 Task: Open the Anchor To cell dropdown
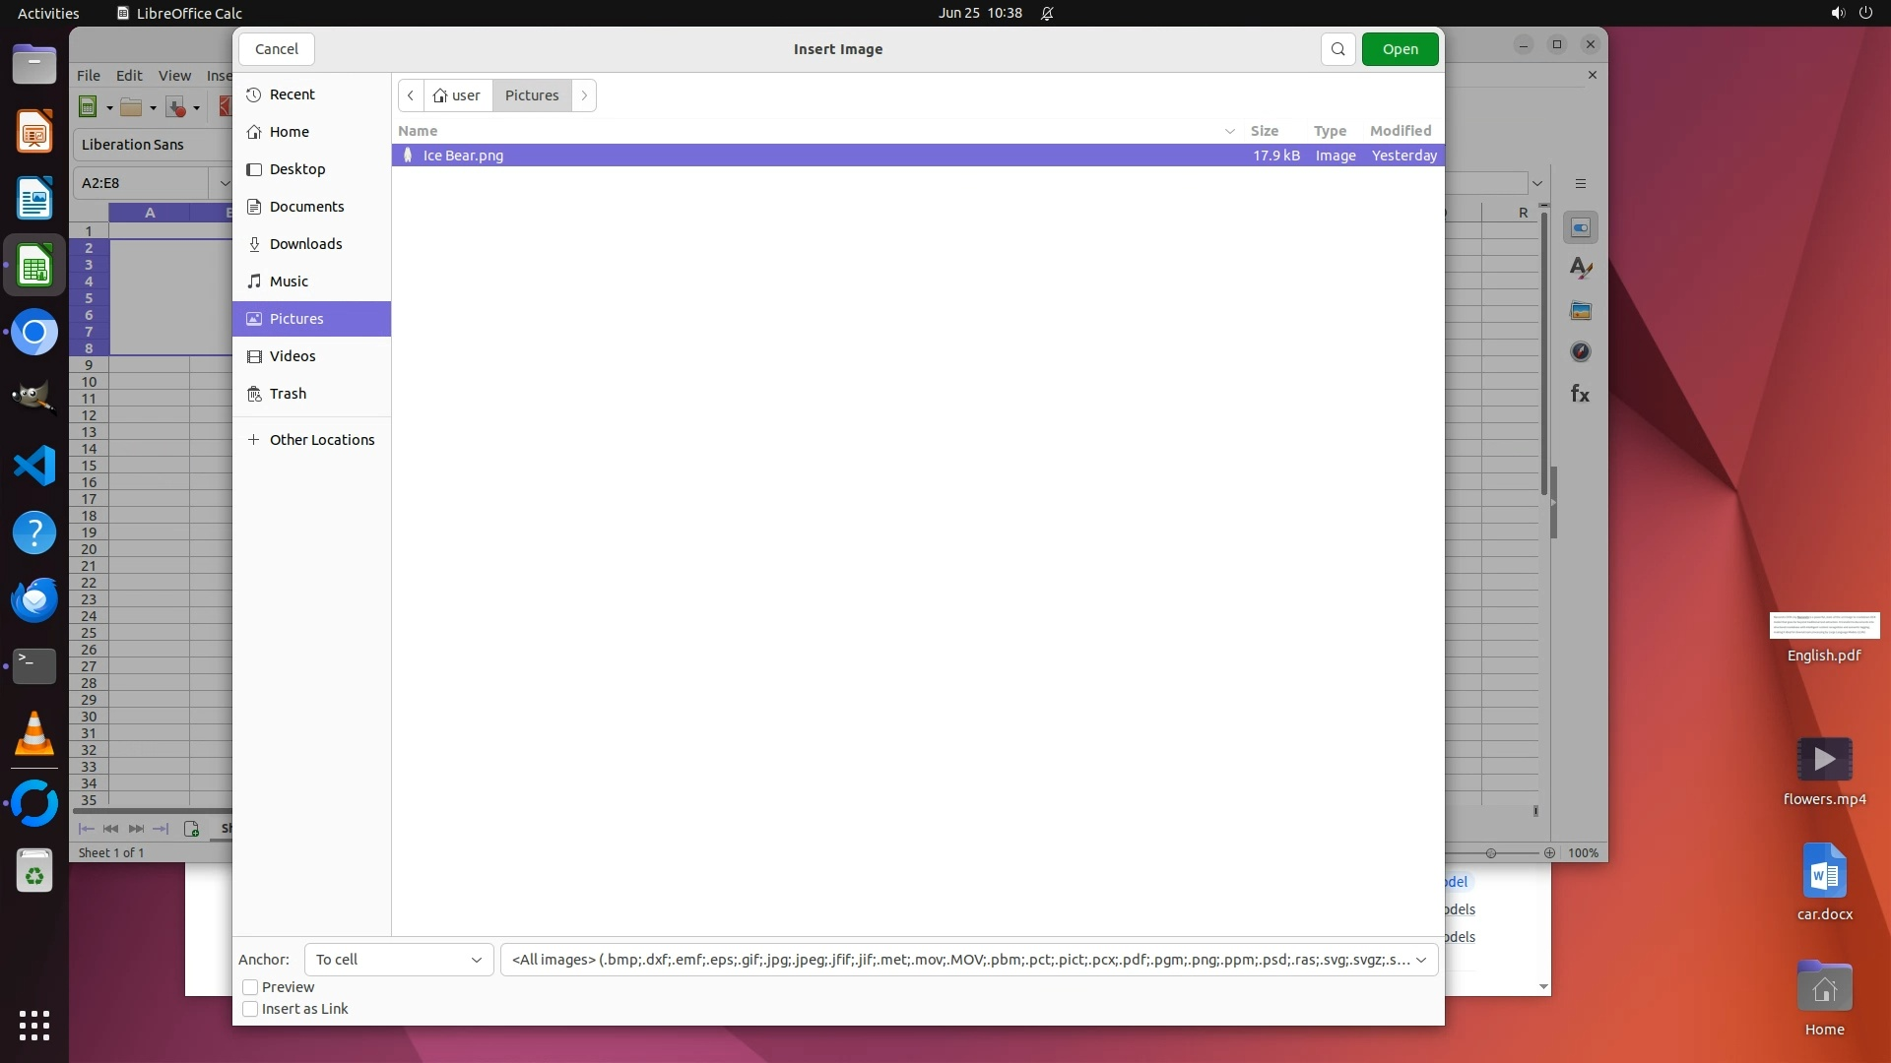(398, 960)
